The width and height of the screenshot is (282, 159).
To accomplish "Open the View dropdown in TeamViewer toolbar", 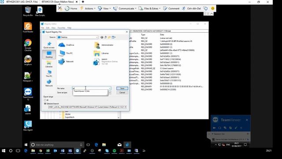I will point(104,8).
